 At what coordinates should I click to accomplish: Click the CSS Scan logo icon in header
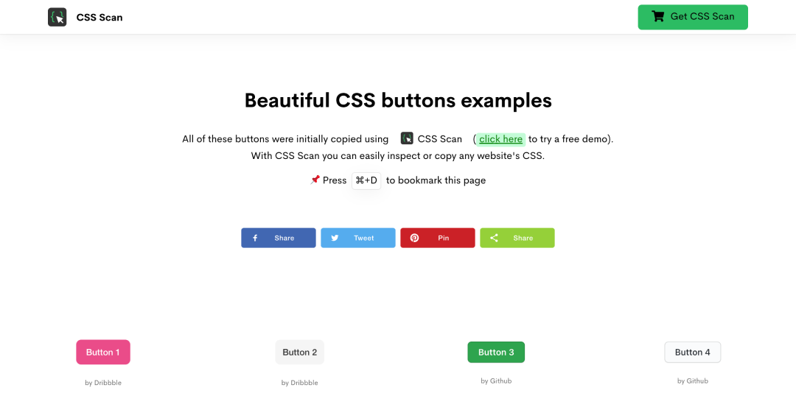57,17
